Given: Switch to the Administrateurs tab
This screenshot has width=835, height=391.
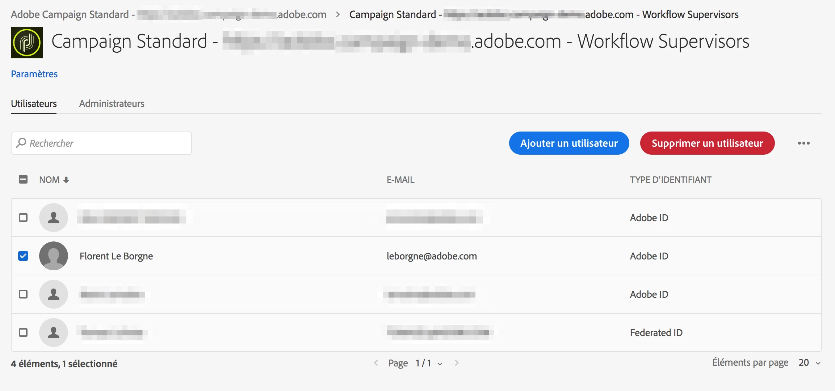Looking at the screenshot, I should (x=112, y=104).
